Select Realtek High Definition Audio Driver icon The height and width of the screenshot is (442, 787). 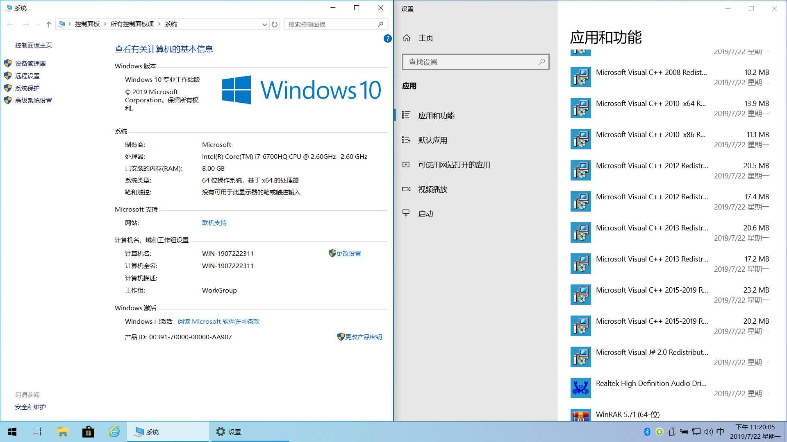[581, 388]
